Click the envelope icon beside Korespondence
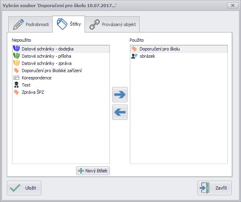The image size is (241, 202). [x=16, y=78]
